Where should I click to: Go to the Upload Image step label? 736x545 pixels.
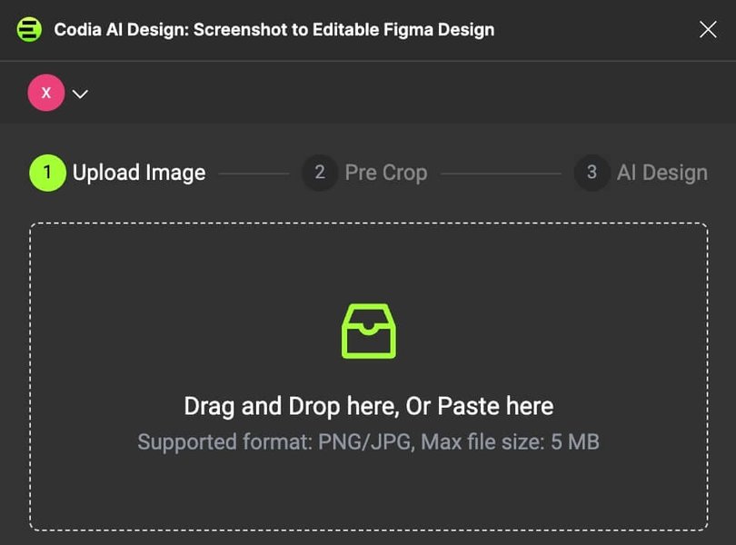coord(139,173)
